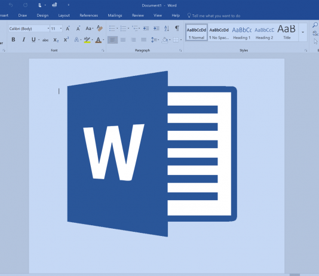319x276 pixels.
Task: Open the highlight color dropdown arrow
Action: click(93, 39)
